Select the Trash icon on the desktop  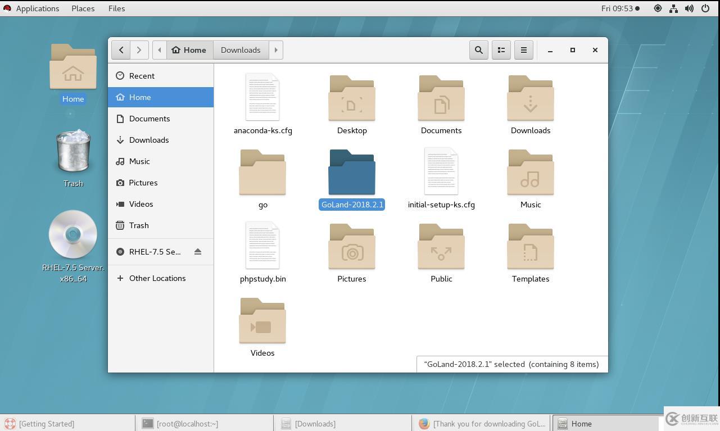tap(73, 151)
